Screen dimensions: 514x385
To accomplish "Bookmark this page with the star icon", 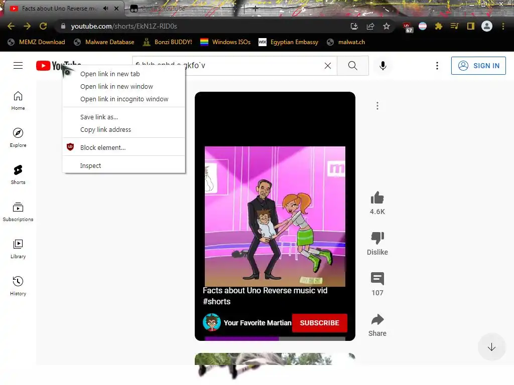I will click(x=387, y=26).
